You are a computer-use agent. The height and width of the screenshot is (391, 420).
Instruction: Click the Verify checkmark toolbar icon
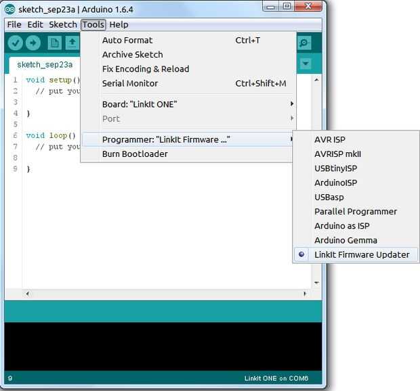pyautogui.click(x=16, y=43)
